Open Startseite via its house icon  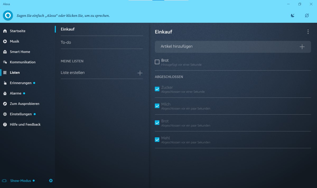point(5,31)
